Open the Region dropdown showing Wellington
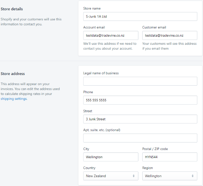Image resolution: width=203 pixels, height=186 pixels. coord(170,176)
